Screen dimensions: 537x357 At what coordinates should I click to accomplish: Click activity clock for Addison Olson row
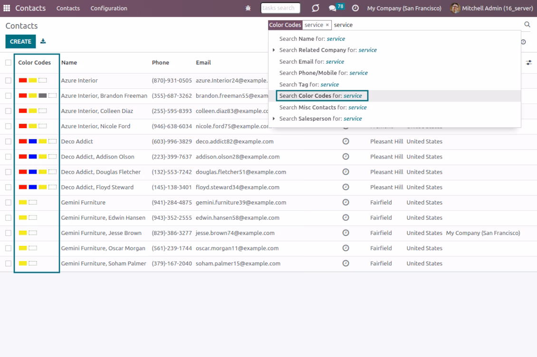pos(345,156)
